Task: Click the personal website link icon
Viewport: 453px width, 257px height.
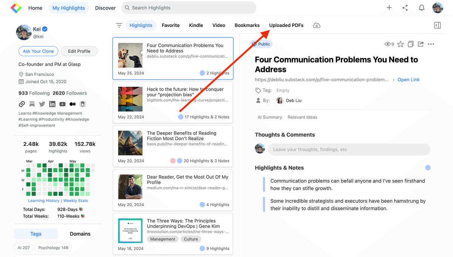Action: point(22,104)
